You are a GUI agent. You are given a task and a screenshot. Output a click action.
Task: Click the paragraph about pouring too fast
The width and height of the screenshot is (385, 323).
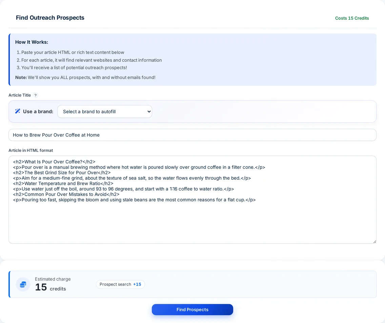click(134, 200)
